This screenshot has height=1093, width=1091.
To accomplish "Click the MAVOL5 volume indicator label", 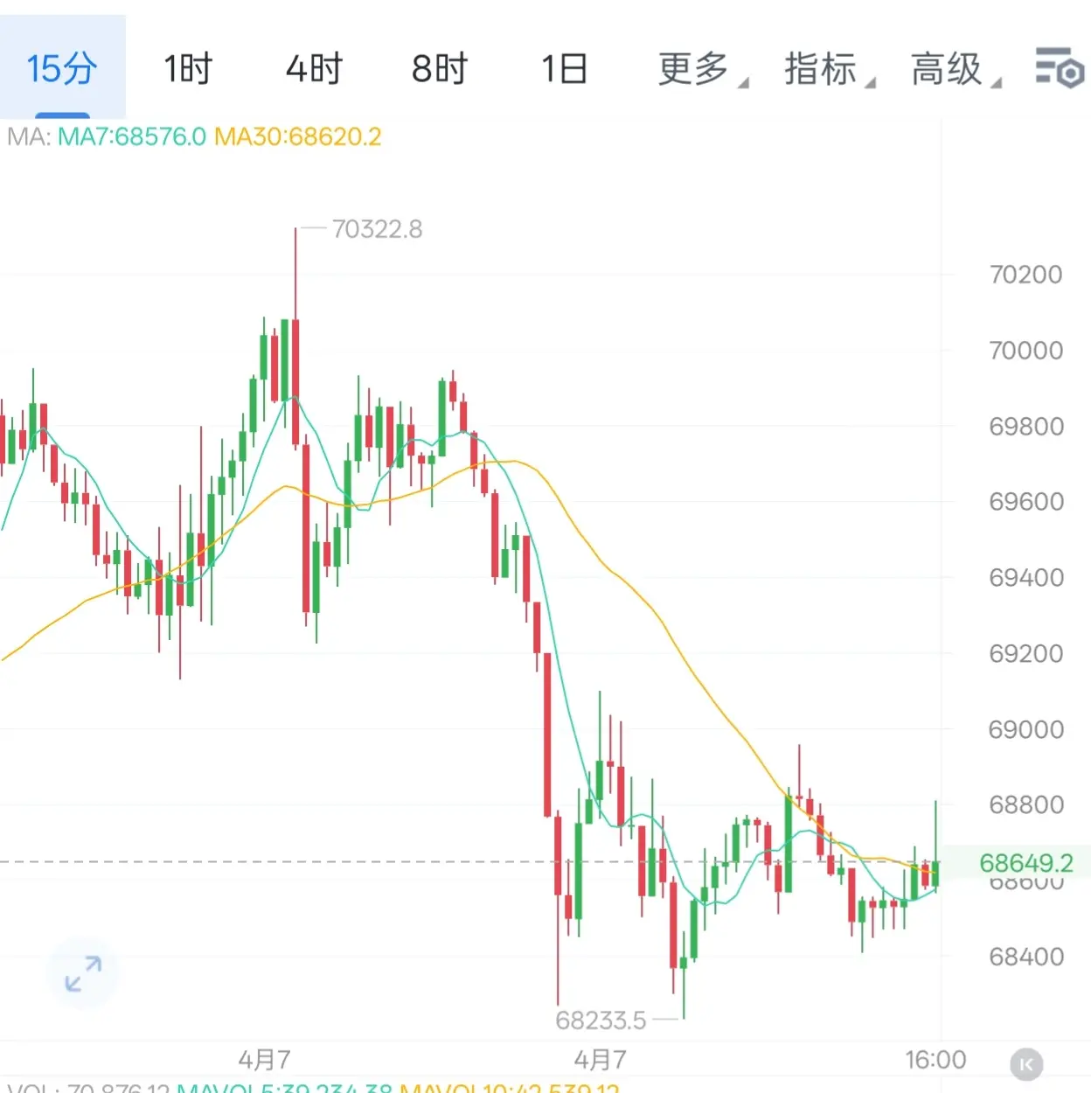I will point(284,1088).
